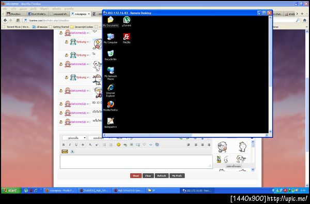Click the My Prefs button
The height and width of the screenshot is (204, 310).
[177, 176]
